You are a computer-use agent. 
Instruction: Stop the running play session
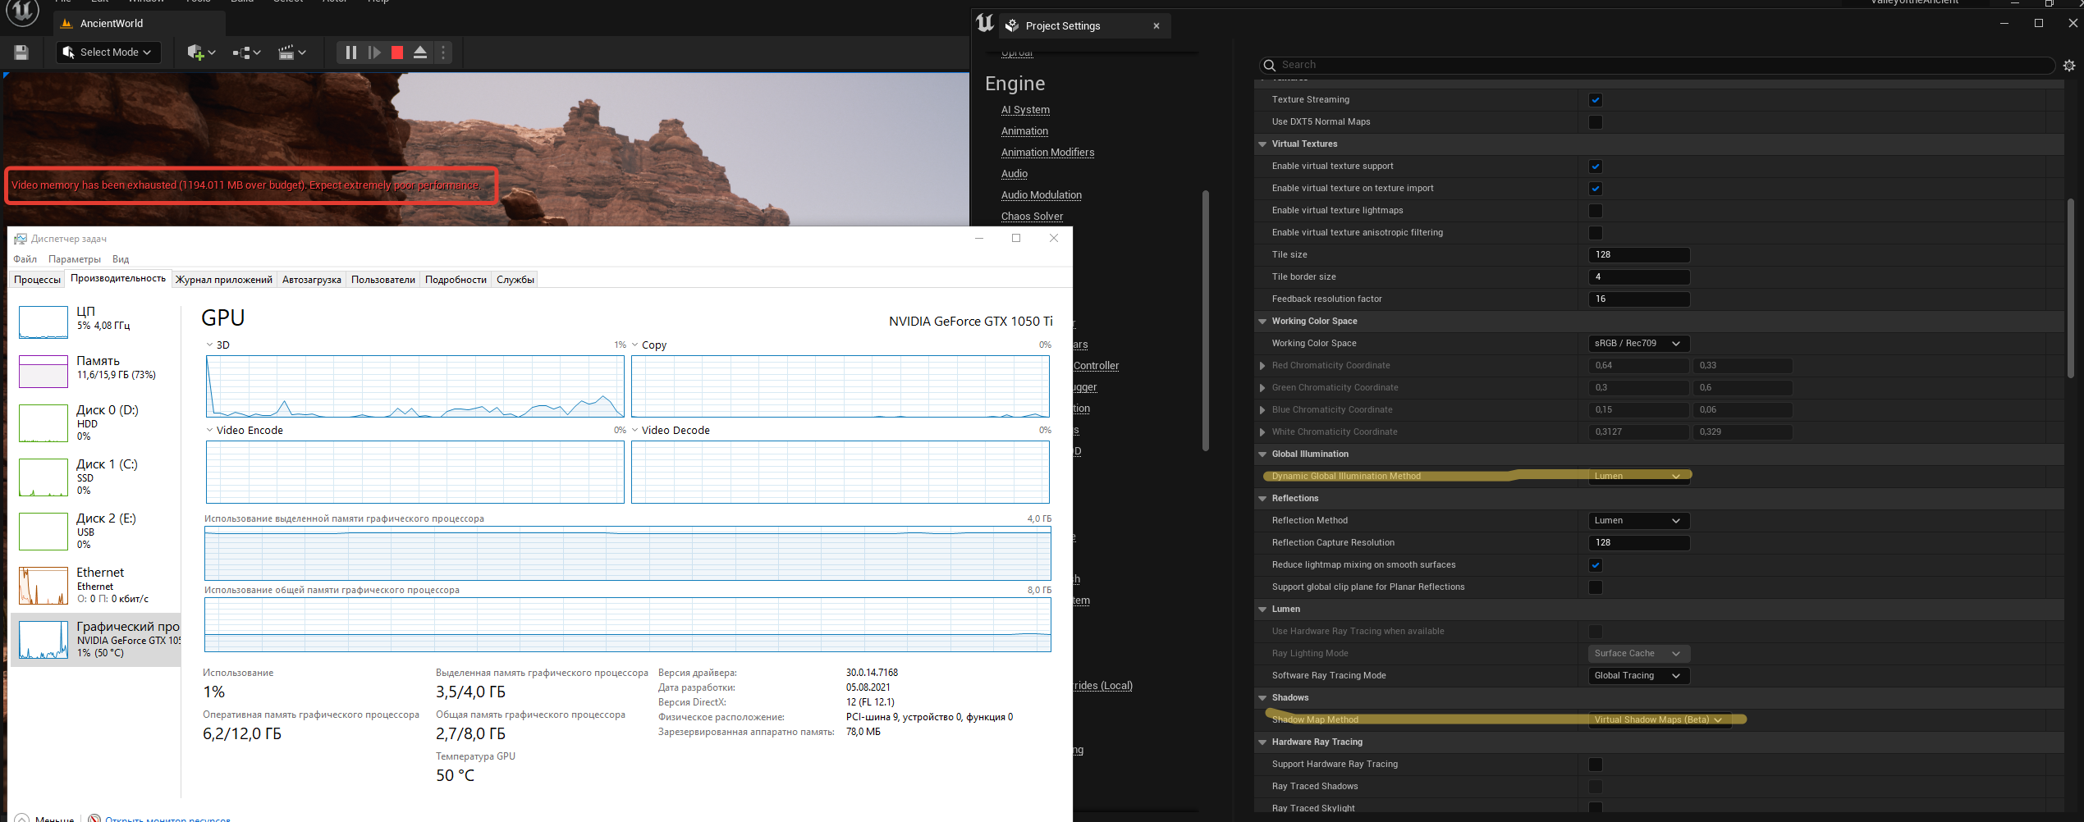[x=397, y=53]
